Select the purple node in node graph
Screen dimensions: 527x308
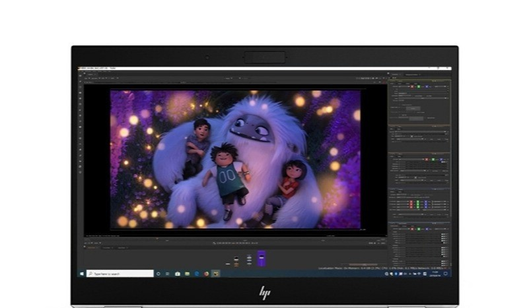pos(262,259)
